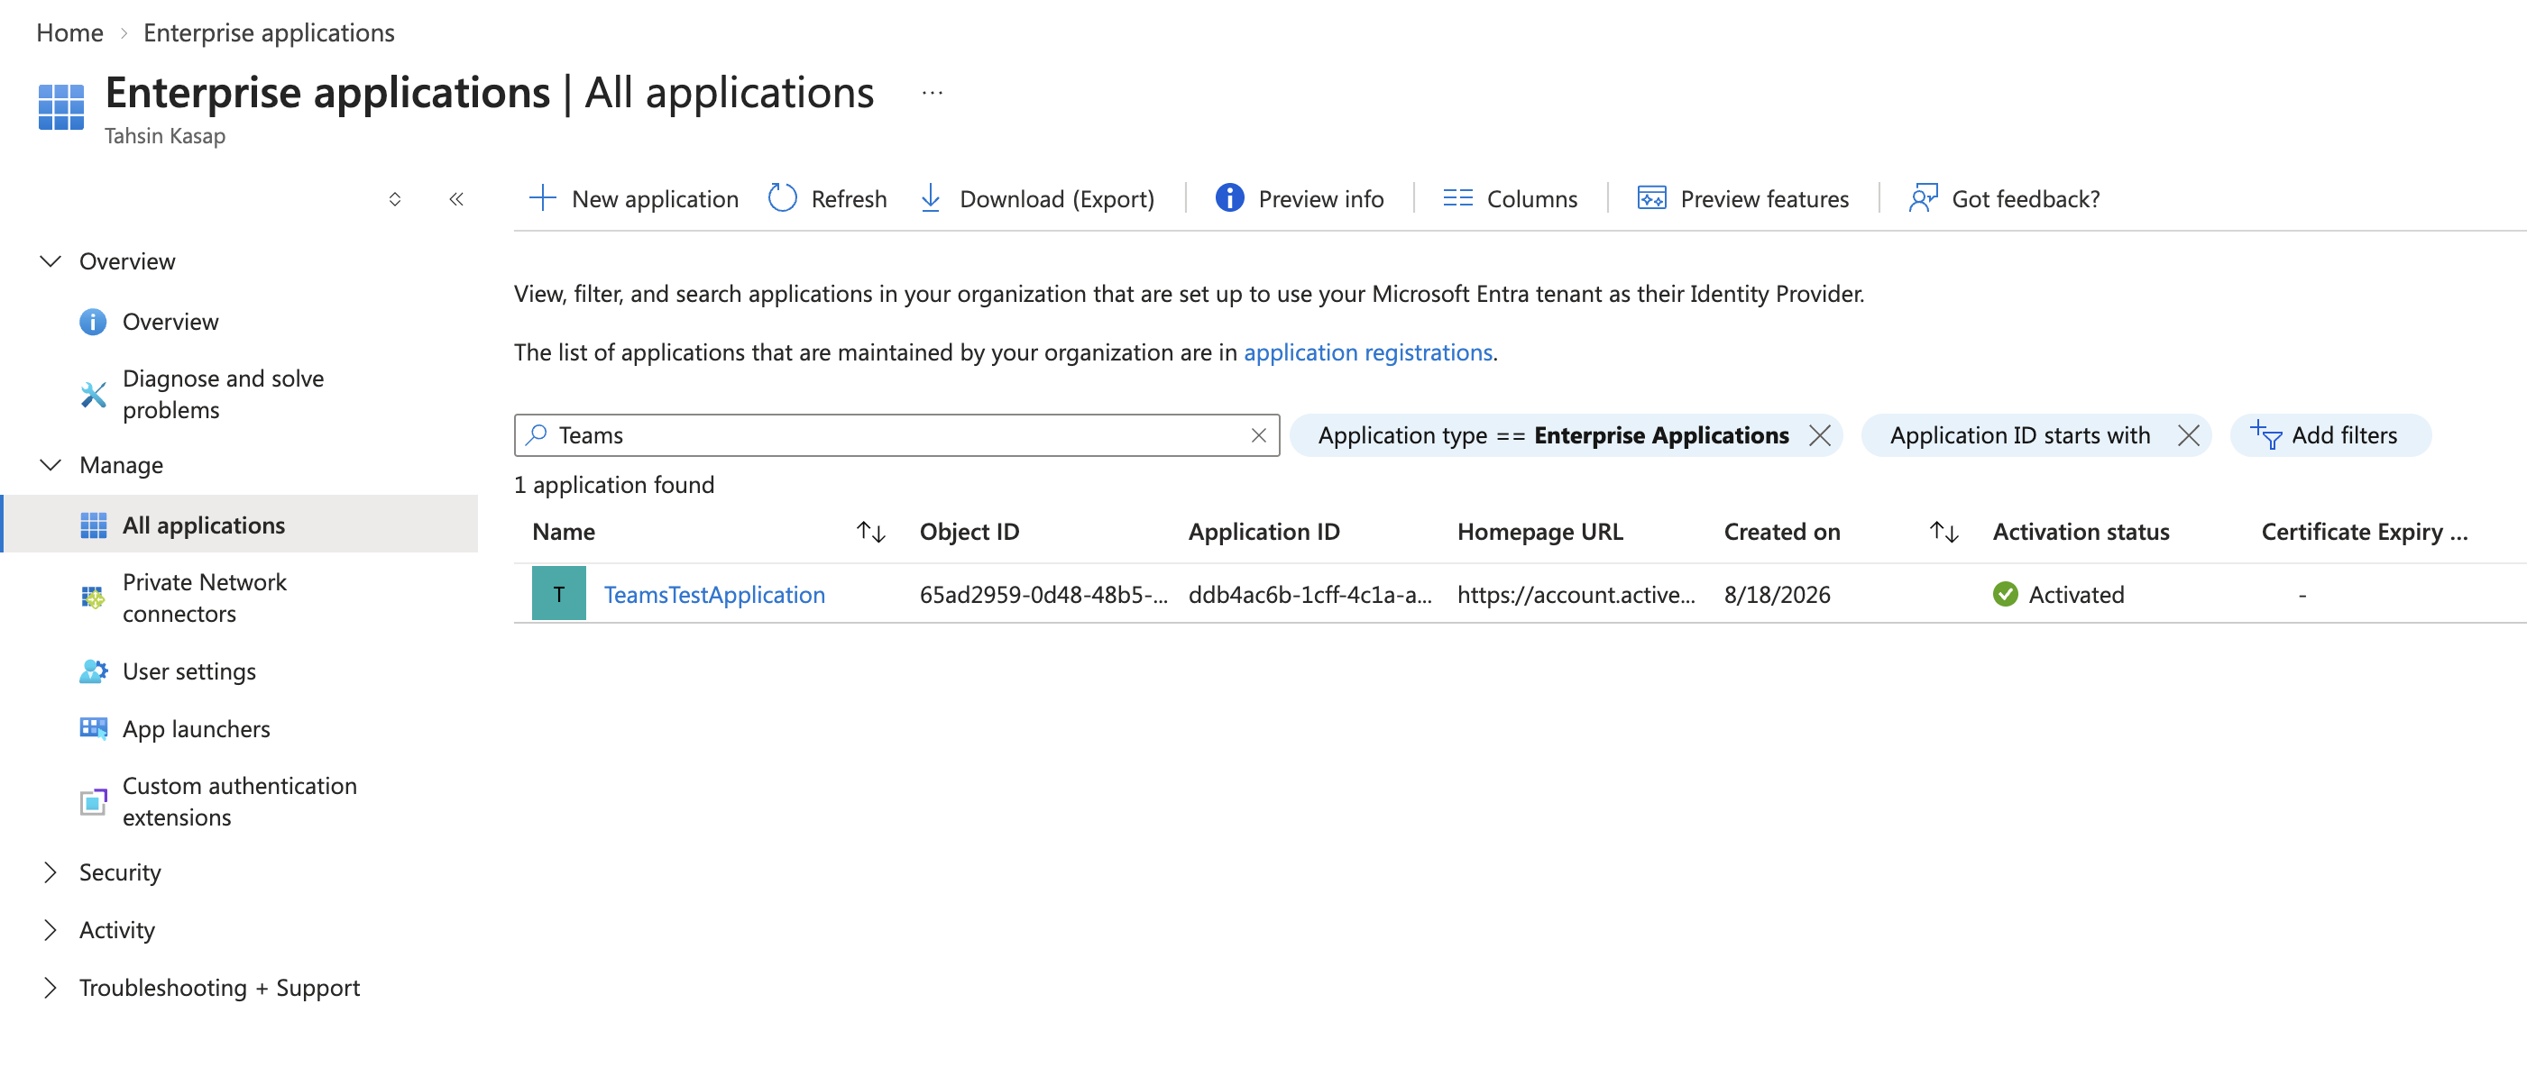The image size is (2527, 1077).
Task: Go to Home in the breadcrumb
Action: point(69,32)
